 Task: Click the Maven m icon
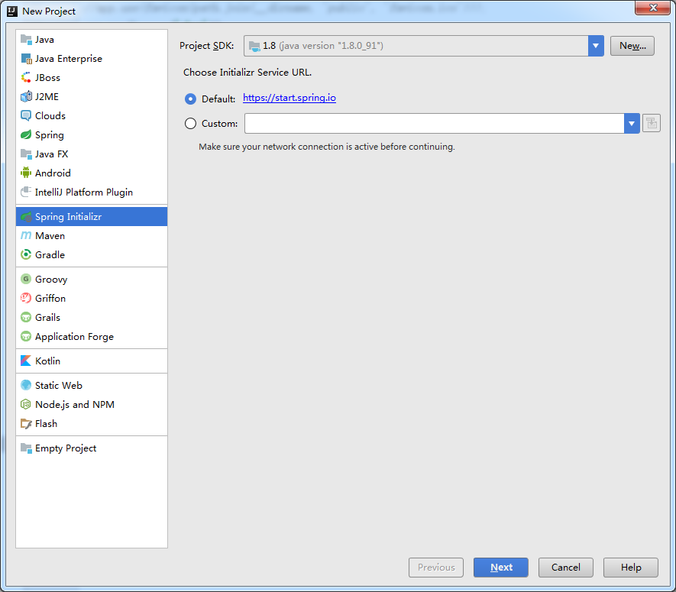26,235
